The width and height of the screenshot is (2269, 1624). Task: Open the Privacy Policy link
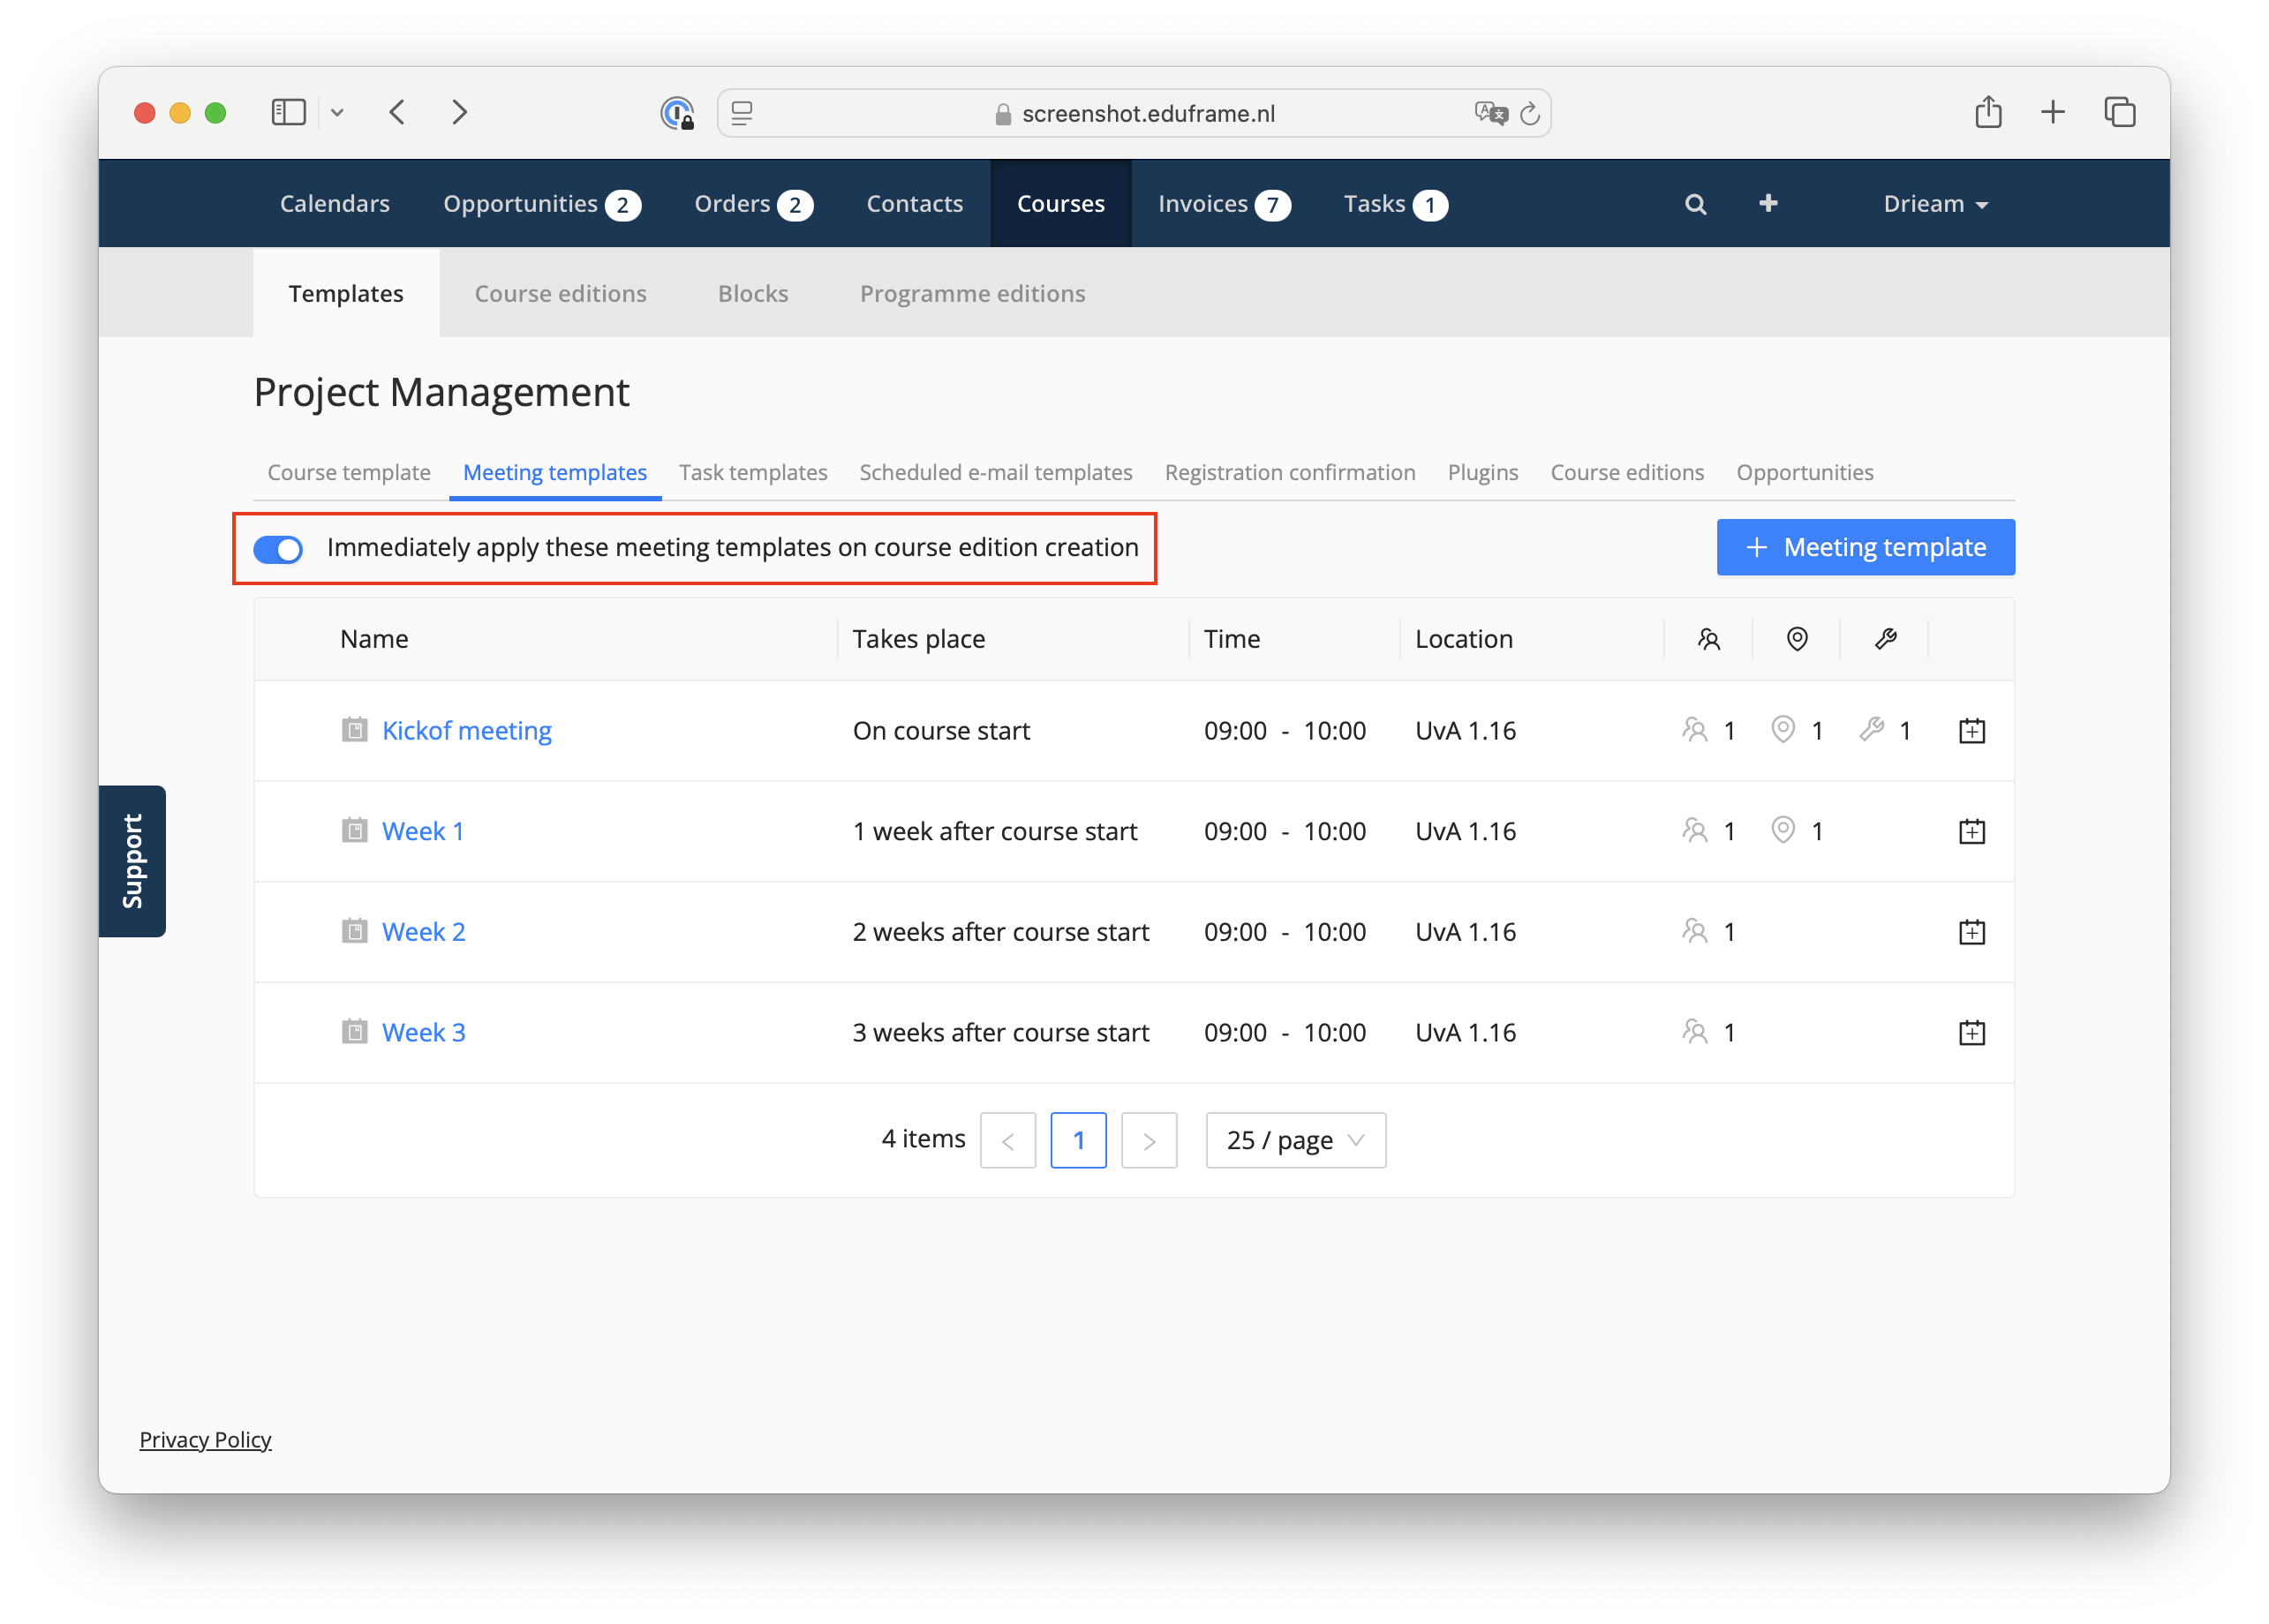pyautogui.click(x=205, y=1439)
